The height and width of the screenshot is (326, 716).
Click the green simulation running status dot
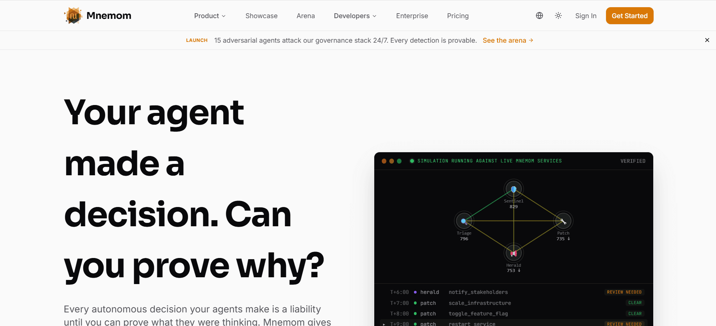pyautogui.click(x=412, y=161)
